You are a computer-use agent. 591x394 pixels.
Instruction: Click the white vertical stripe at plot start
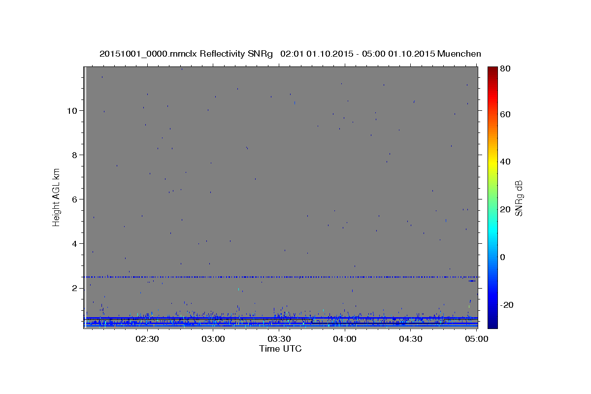(x=86, y=197)
